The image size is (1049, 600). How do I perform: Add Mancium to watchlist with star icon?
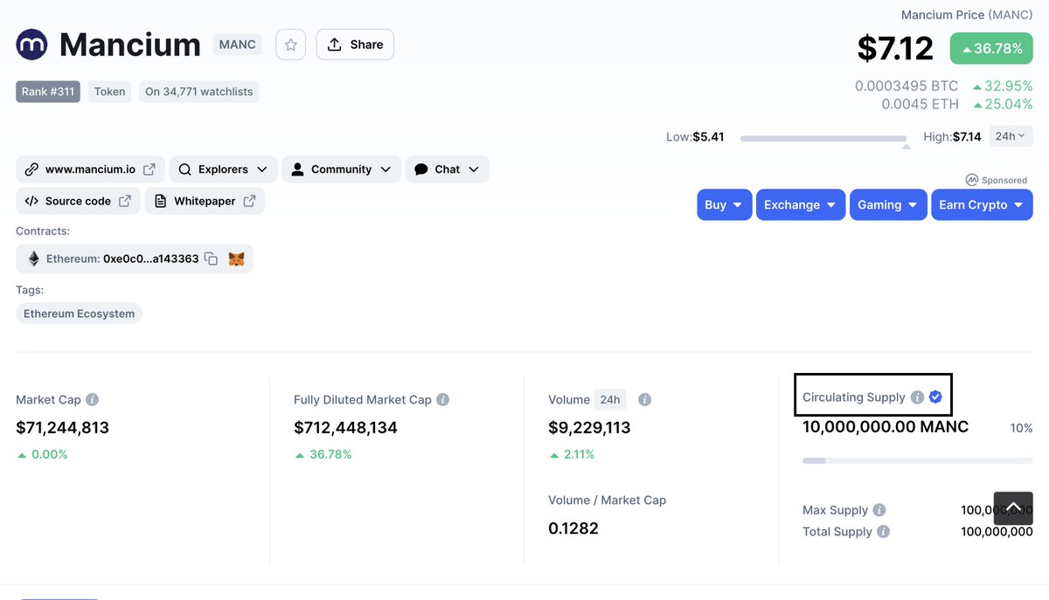tap(291, 45)
